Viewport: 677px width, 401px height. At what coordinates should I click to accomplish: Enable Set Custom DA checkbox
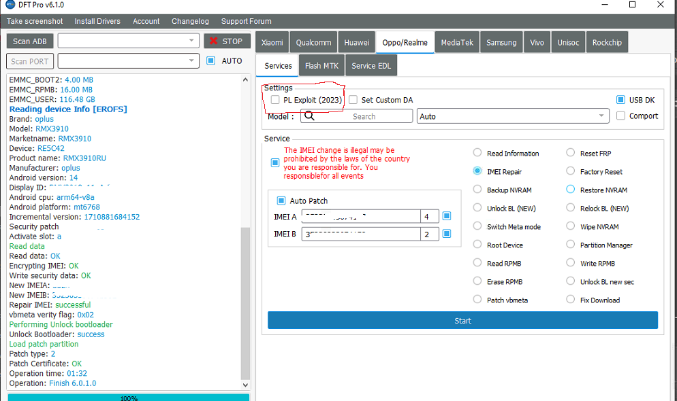[353, 100]
